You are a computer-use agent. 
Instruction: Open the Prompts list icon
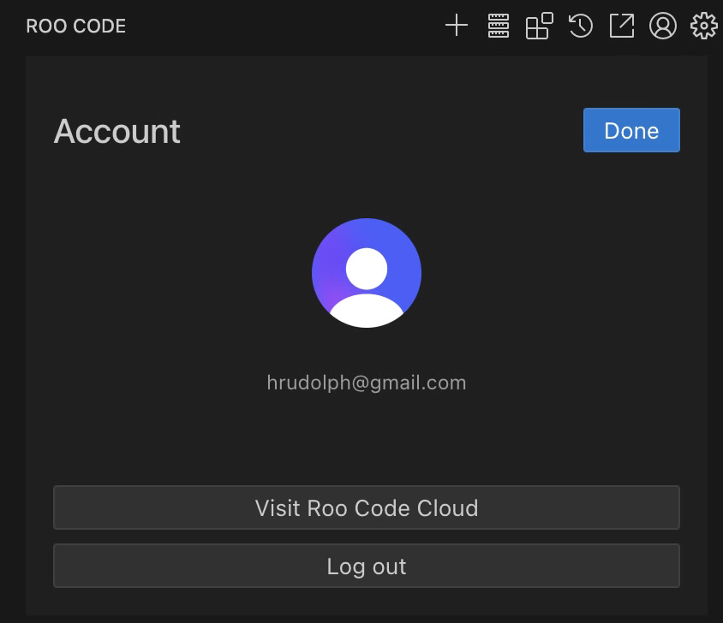497,26
